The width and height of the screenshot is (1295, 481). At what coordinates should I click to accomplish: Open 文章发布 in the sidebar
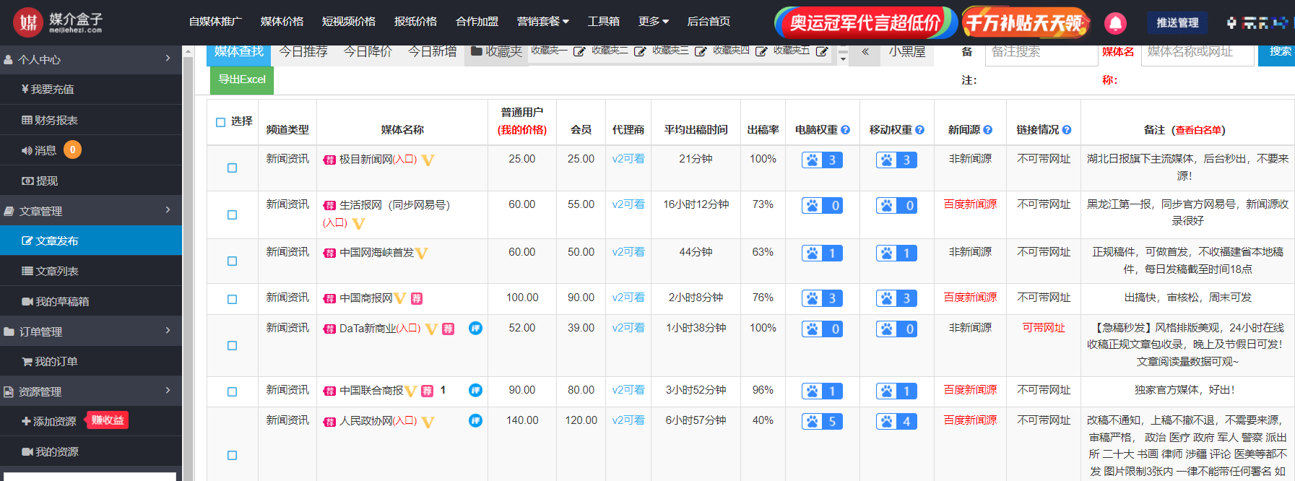(91, 240)
